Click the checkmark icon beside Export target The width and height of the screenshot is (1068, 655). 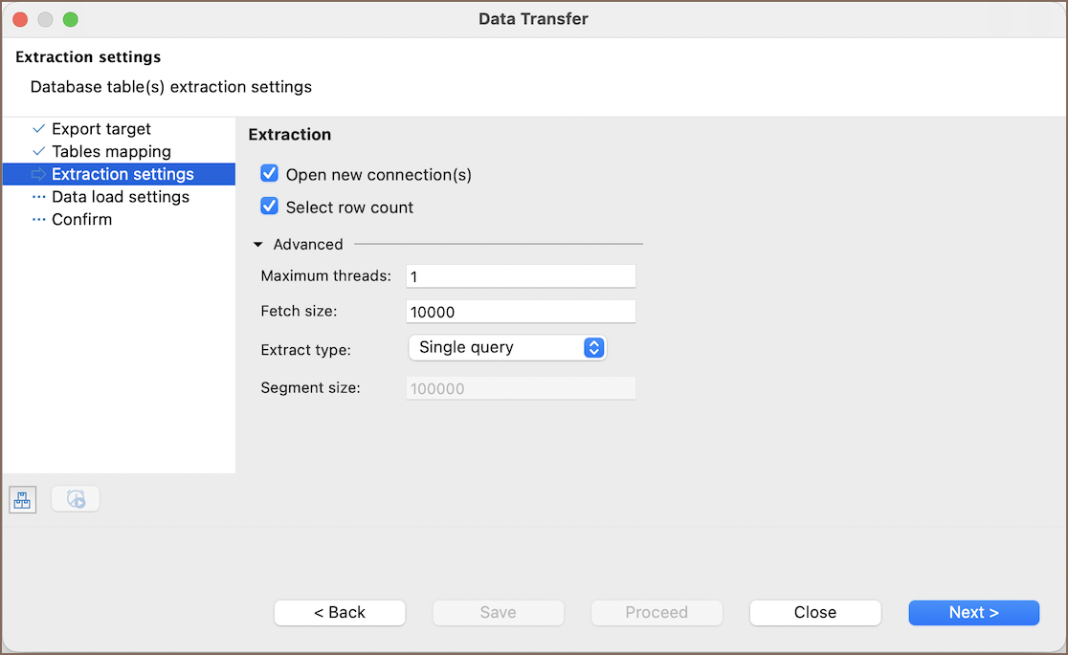coord(38,129)
